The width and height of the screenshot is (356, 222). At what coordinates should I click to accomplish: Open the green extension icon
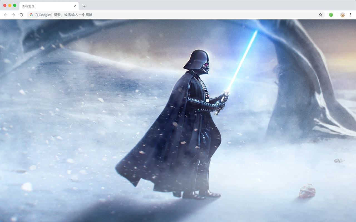tap(331, 15)
